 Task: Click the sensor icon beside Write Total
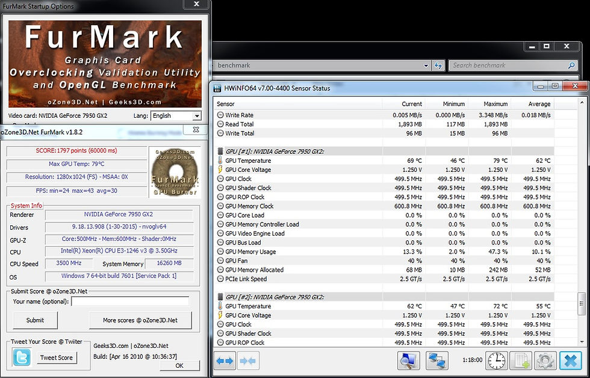[220, 133]
